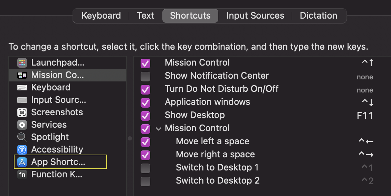Click the F11 key combination for Show Desktop

coord(365,115)
